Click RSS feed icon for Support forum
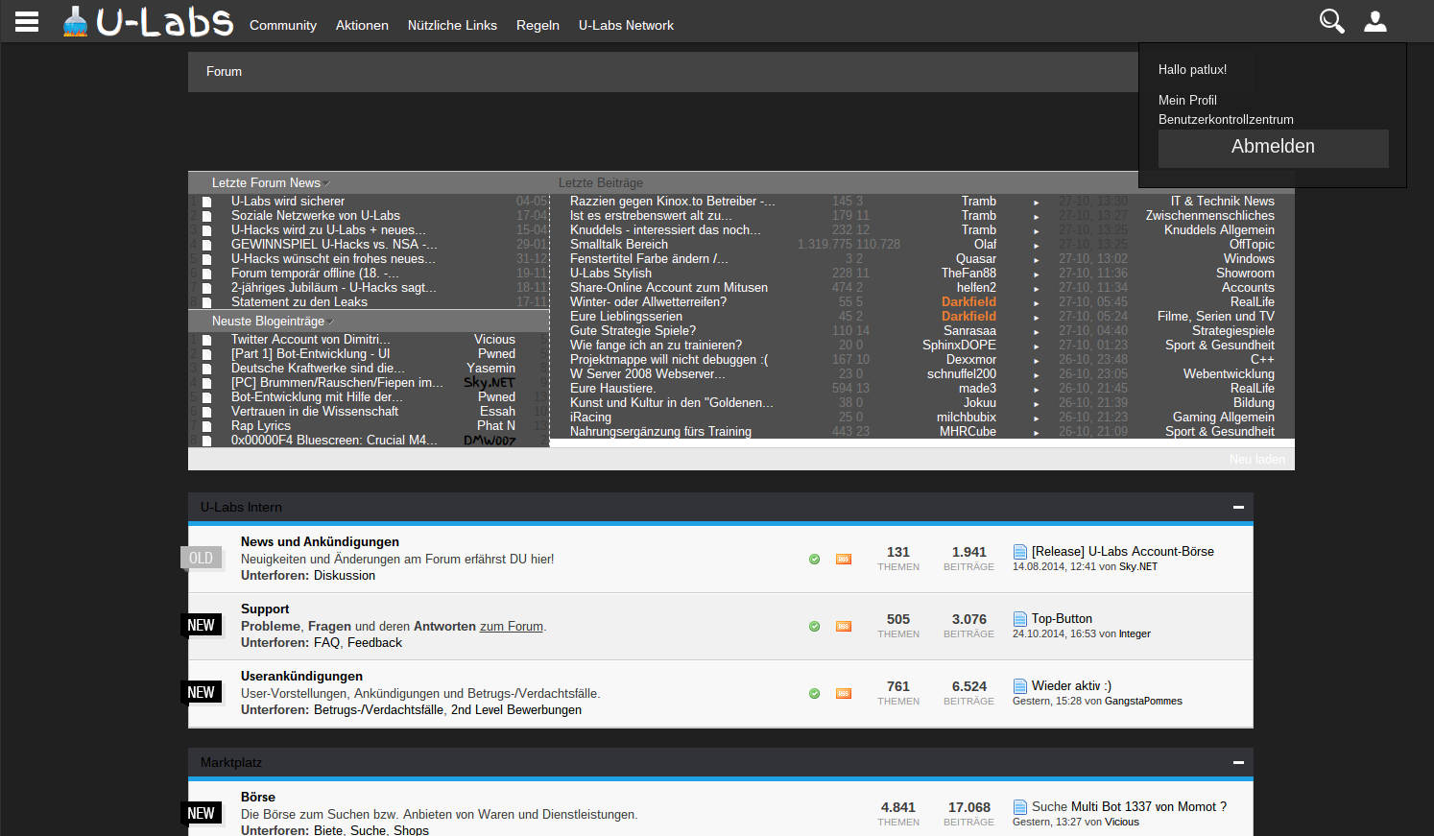The width and height of the screenshot is (1434, 836). (x=844, y=627)
